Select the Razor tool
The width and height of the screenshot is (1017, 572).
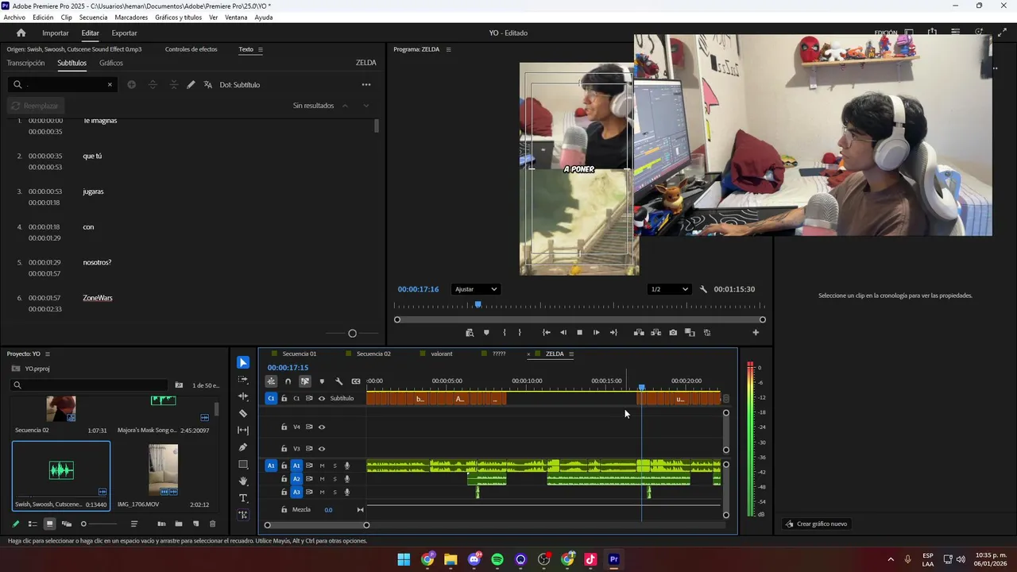pos(243,413)
